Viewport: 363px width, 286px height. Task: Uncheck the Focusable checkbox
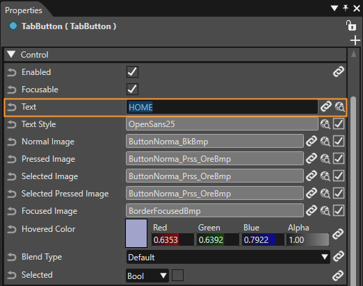pyautogui.click(x=132, y=89)
